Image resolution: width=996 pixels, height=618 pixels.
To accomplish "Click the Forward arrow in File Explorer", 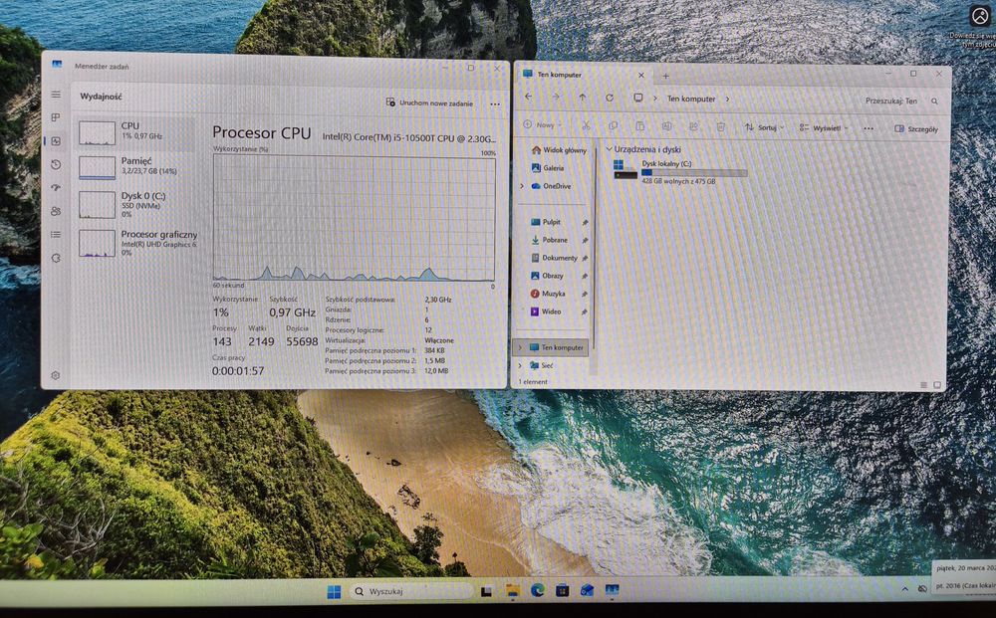I will [x=556, y=98].
